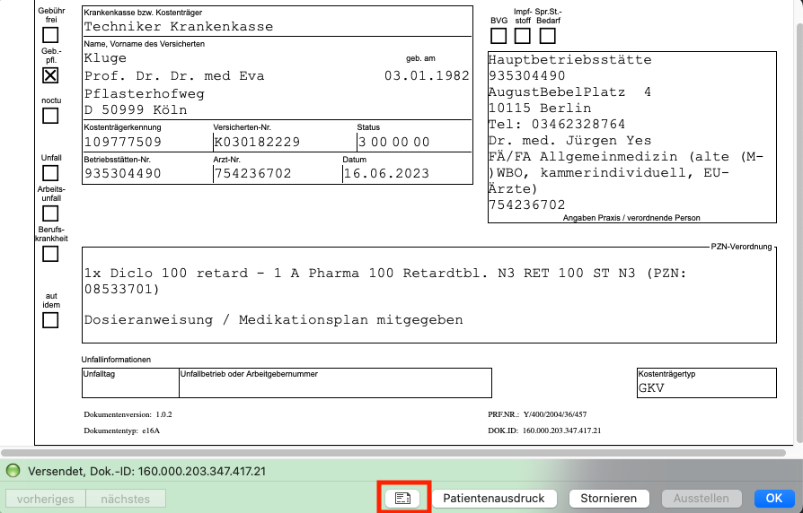Tick the Unfall checkbox
The height and width of the screenshot is (513, 803).
[50, 173]
